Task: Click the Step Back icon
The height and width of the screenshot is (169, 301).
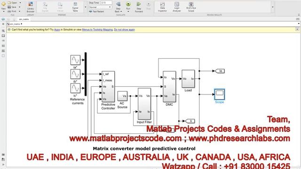Action: tap(119, 4)
